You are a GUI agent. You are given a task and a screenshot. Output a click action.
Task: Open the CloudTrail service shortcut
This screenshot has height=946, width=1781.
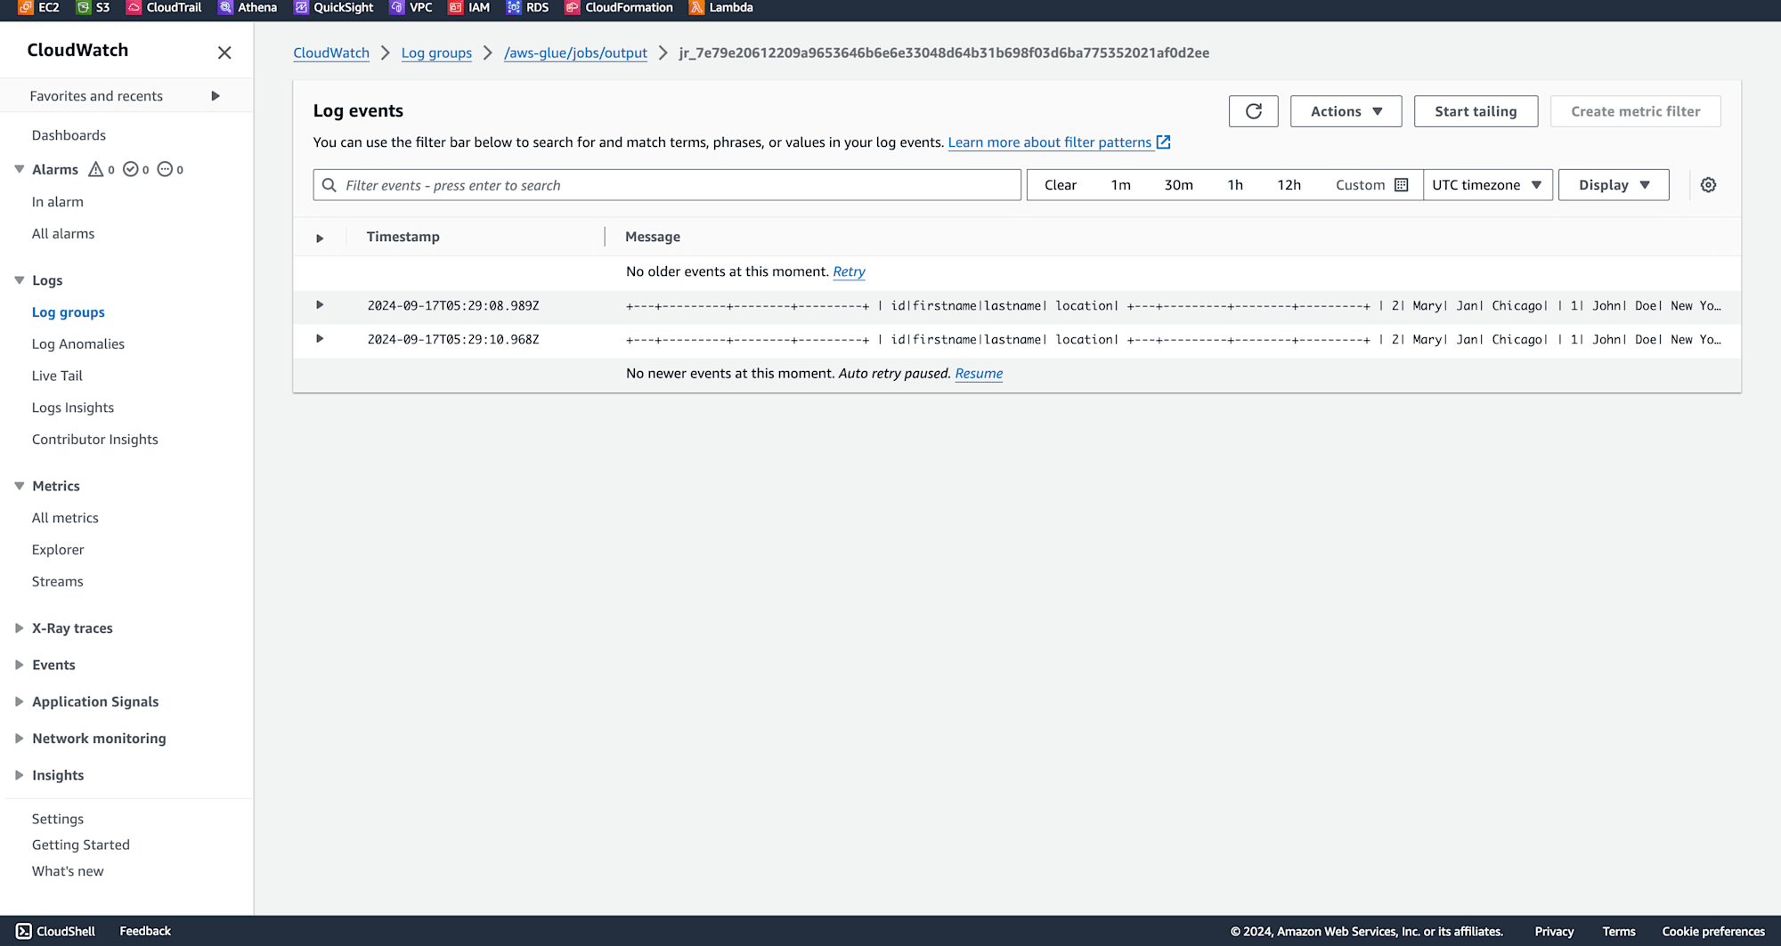click(164, 7)
